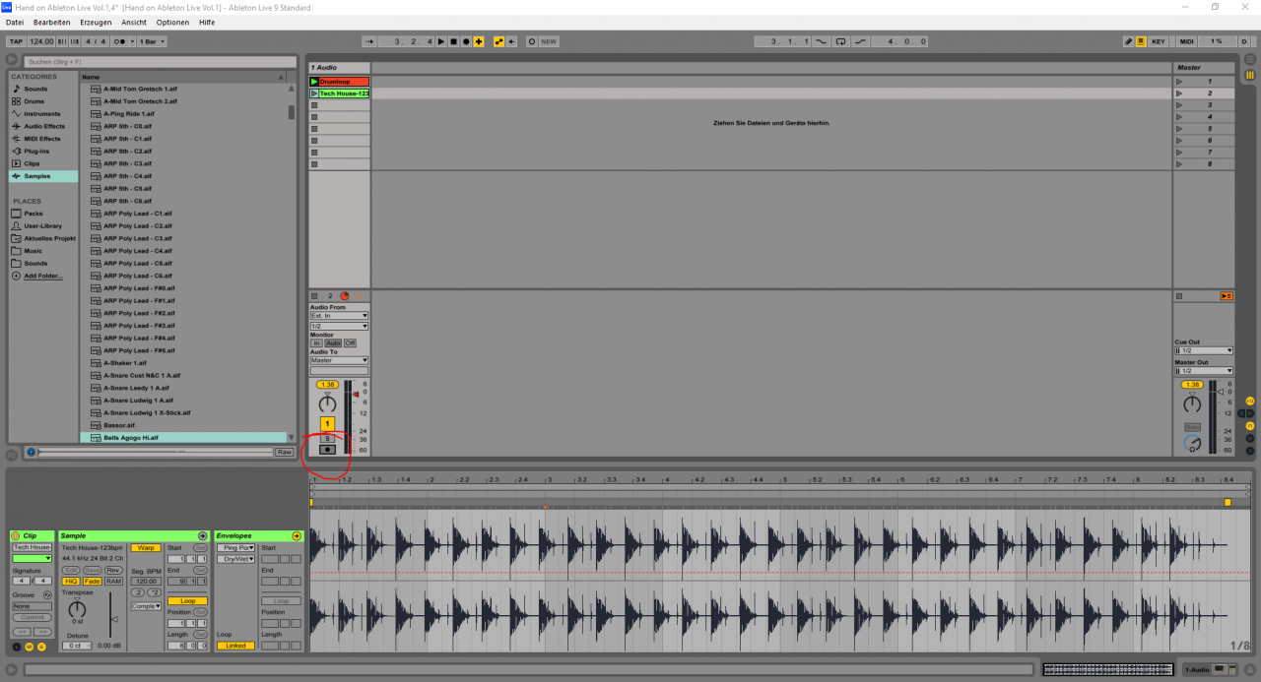Toggle the metronome button
Viewport: 1261px width, 682px height.
tap(120, 41)
